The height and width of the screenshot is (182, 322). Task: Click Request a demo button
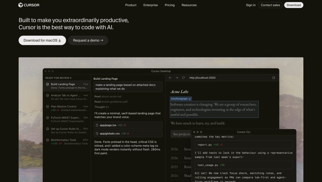click(88, 40)
